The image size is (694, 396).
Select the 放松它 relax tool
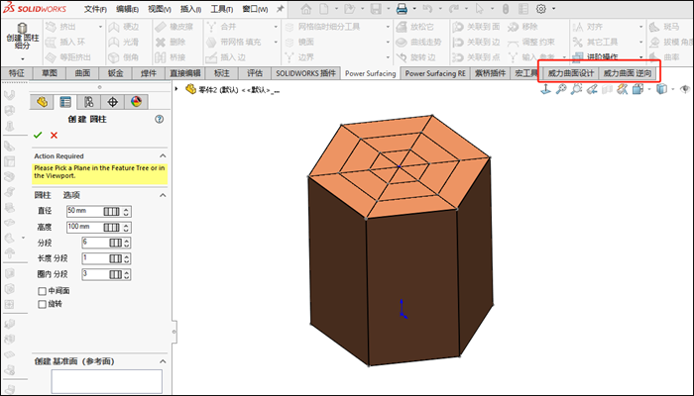click(x=415, y=27)
